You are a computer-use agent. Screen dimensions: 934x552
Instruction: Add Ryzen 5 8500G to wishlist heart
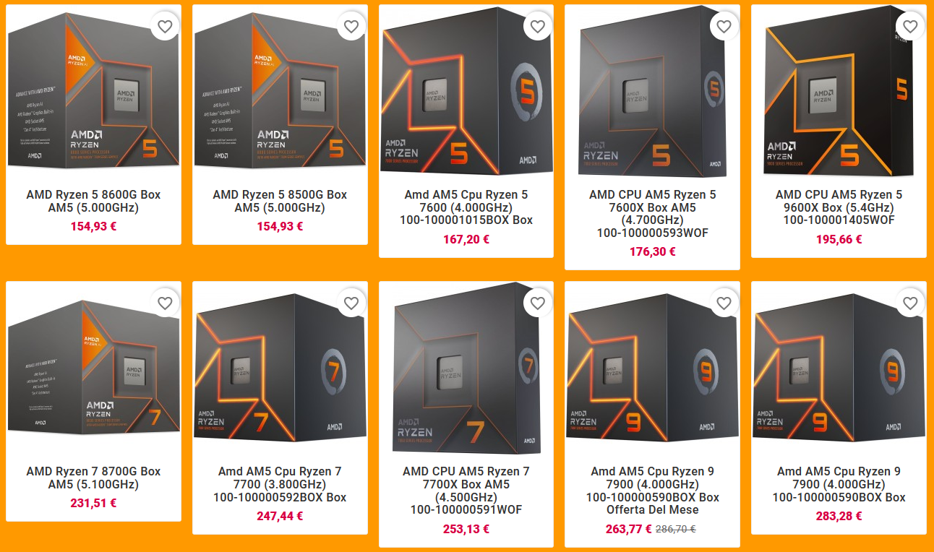[x=351, y=27]
